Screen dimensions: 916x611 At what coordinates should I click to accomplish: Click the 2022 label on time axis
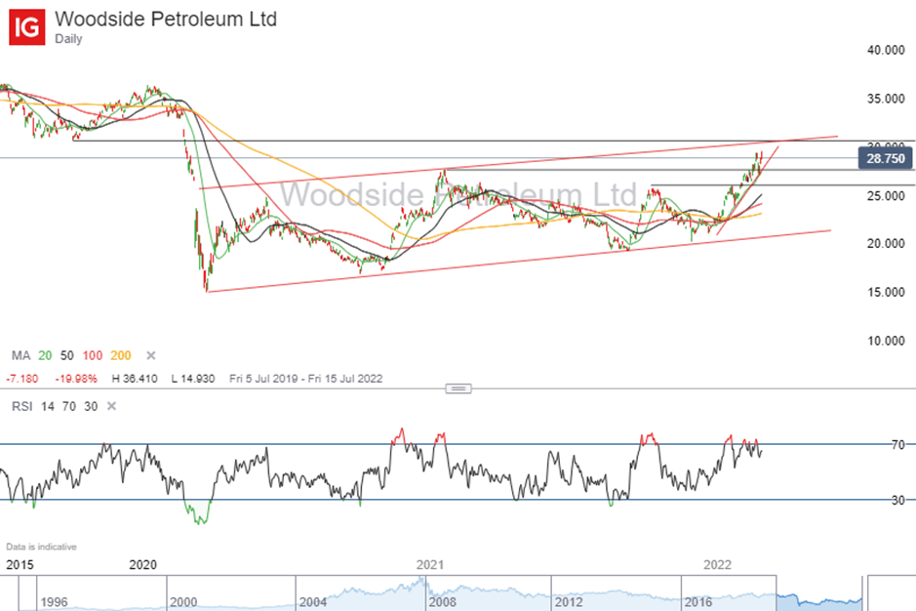[x=717, y=564]
